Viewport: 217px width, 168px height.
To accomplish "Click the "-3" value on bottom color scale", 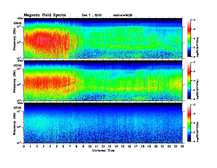I will pos(194,114).
